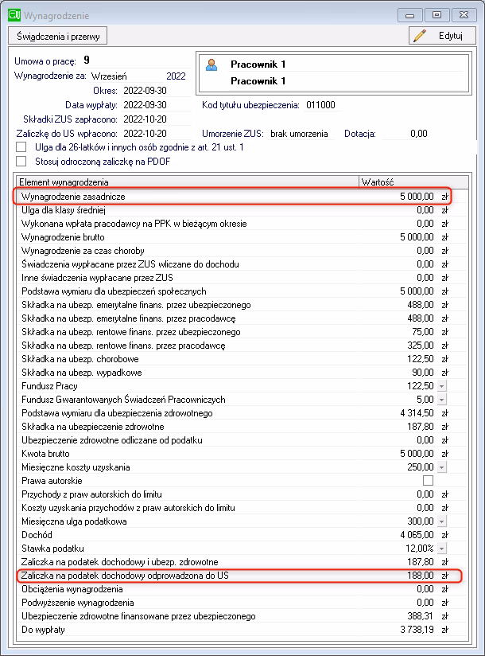
Task: Toggle Stosuj odroczoną zaliczkę na PDOF
Action: tap(21, 162)
